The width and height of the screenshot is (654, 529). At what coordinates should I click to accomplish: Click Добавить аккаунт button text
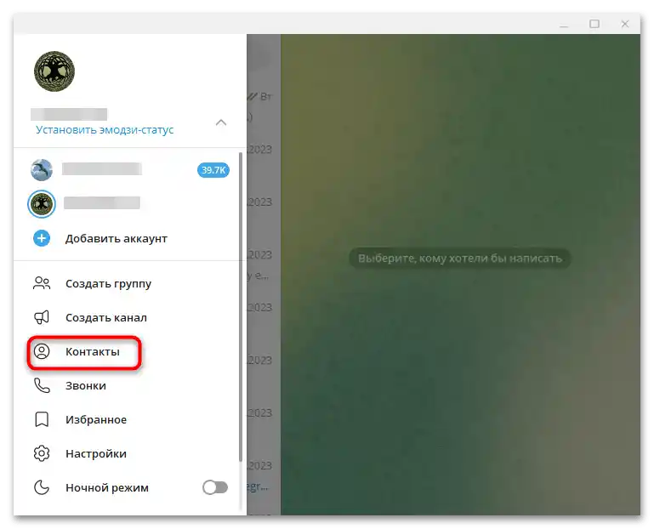[x=117, y=239]
